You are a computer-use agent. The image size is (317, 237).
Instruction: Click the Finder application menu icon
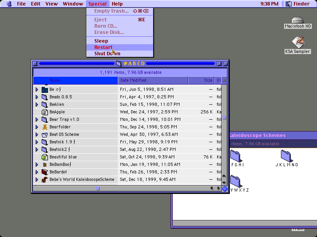pos(288,4)
